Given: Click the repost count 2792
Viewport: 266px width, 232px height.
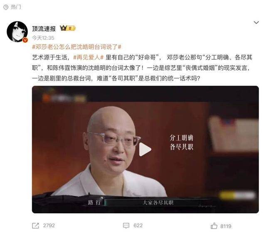Looking at the screenshot, I should coord(49,225).
